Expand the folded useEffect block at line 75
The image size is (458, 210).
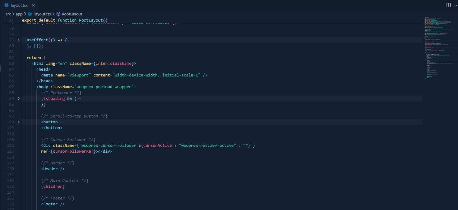point(18,40)
